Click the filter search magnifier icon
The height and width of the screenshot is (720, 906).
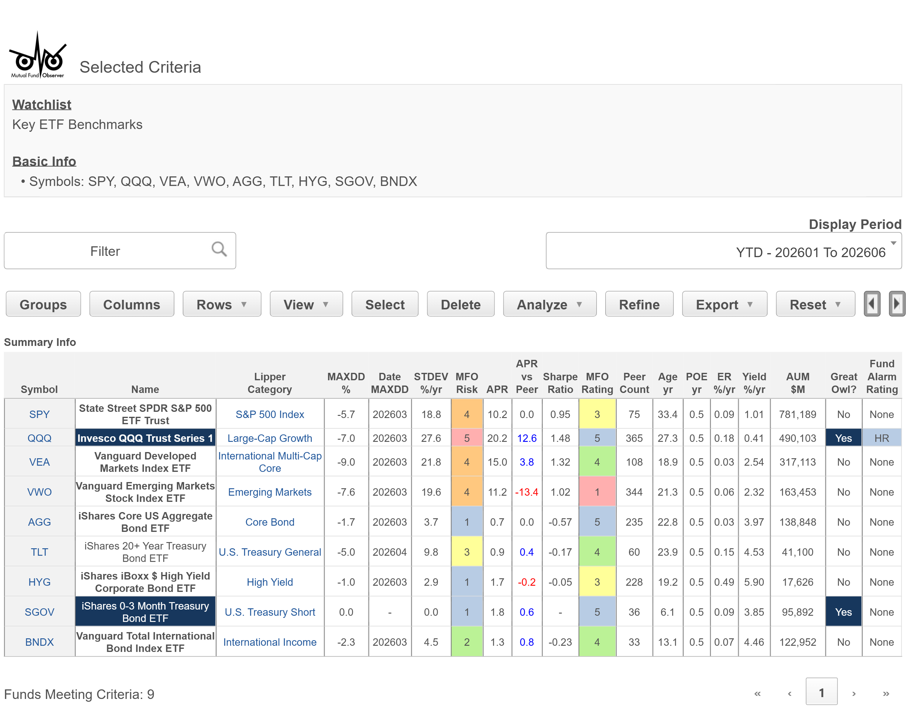click(219, 249)
